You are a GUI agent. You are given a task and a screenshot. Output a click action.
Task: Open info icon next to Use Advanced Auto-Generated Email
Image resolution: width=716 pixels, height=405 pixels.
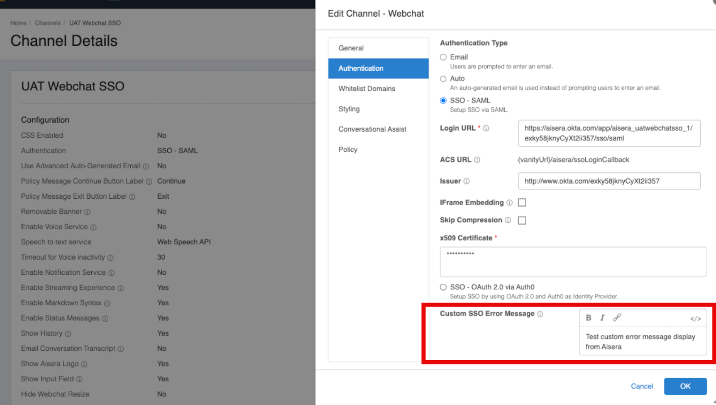click(x=146, y=166)
